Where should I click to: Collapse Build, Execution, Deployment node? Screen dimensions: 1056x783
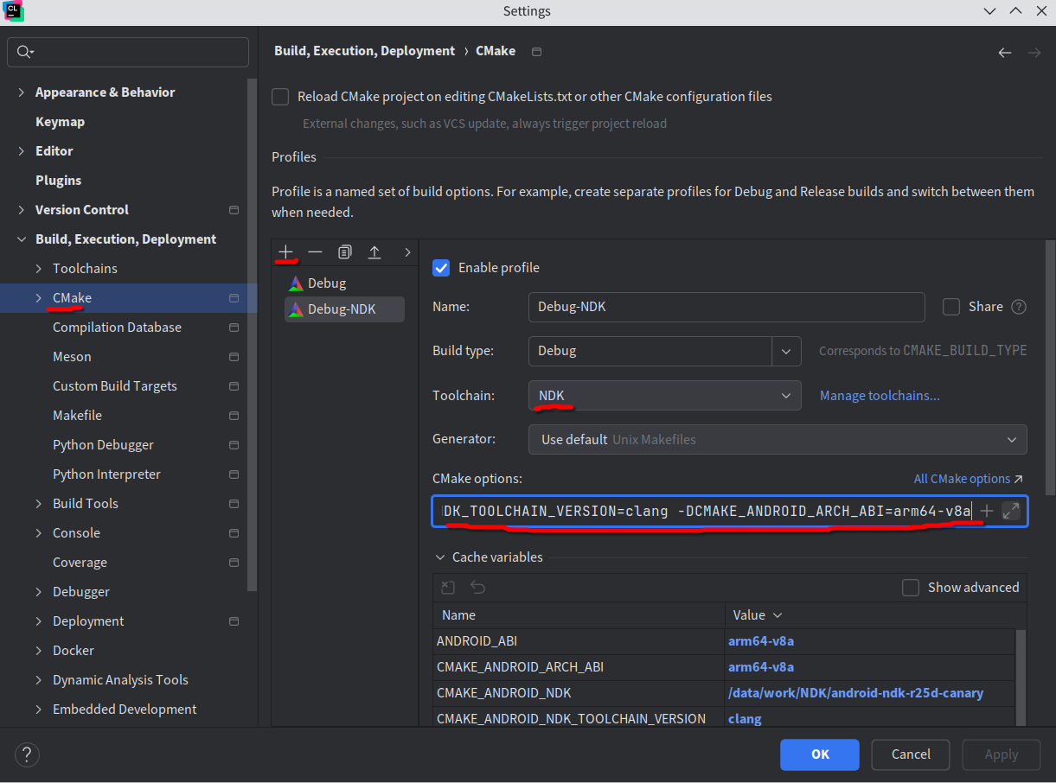tap(21, 239)
